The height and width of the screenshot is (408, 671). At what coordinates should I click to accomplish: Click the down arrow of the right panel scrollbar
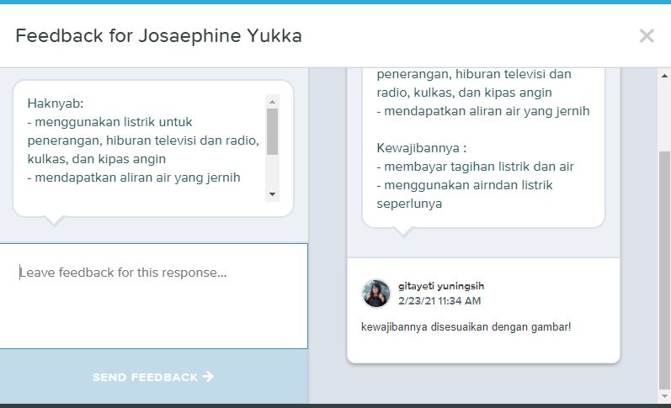pyautogui.click(x=664, y=396)
